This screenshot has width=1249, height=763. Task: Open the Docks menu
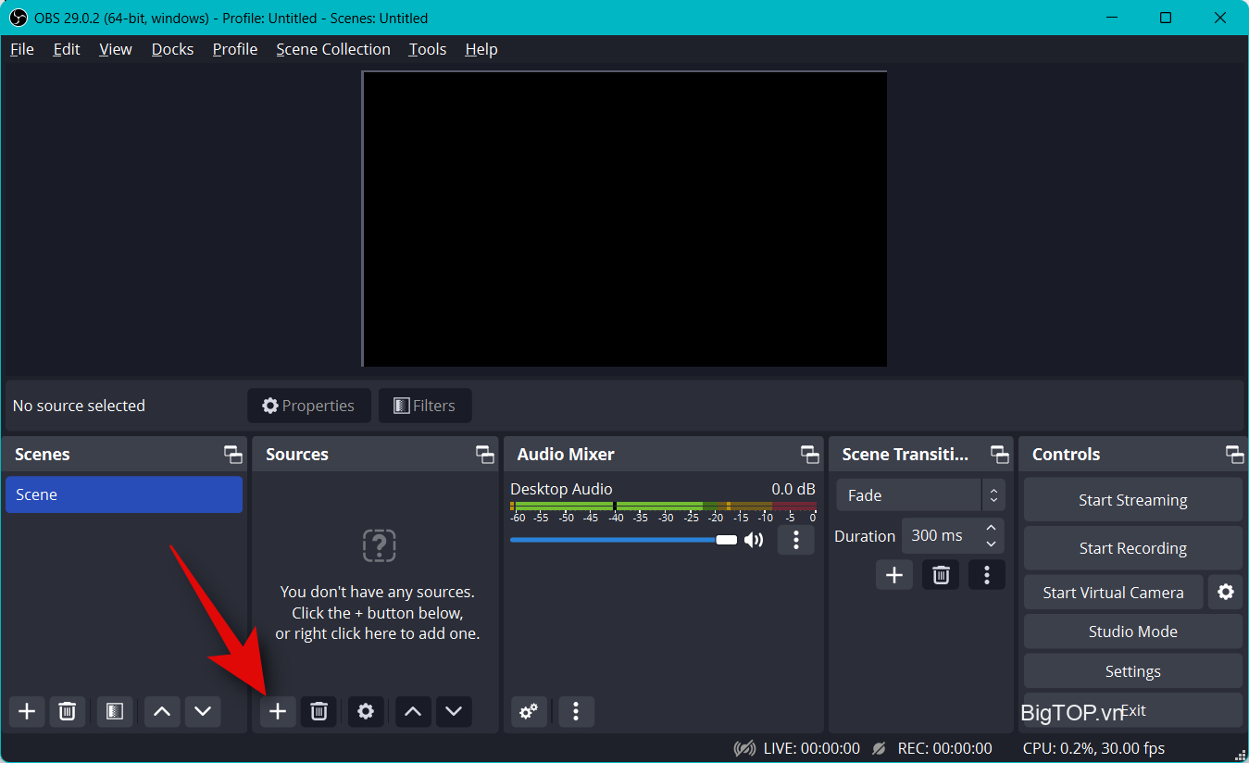pos(173,49)
